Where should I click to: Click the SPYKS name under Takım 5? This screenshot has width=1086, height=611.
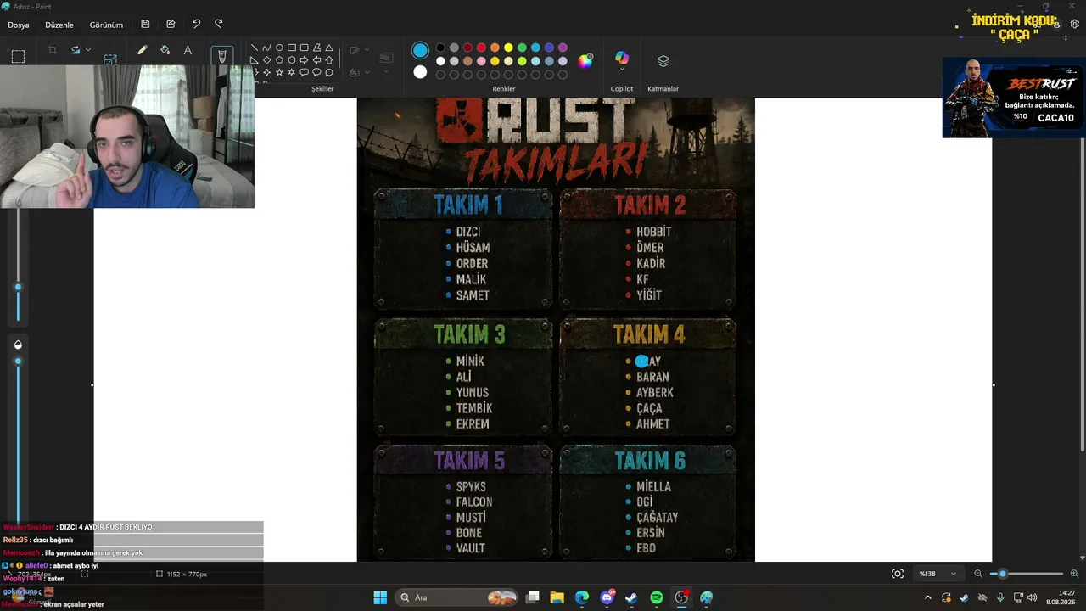(x=471, y=487)
